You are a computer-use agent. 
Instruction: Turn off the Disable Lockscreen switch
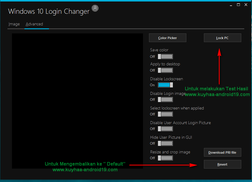(x=165, y=85)
